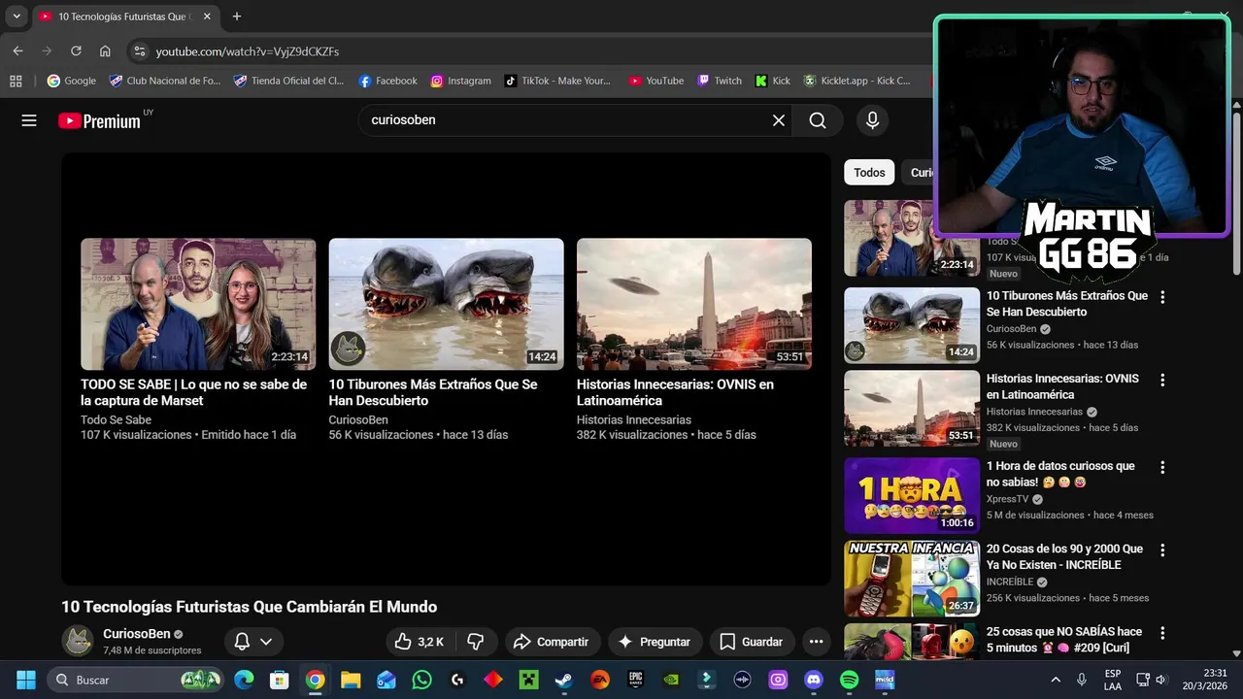Viewport: 1243px width, 699px height.
Task: Open 1 HORA sidebar video thumbnail
Action: coord(912,495)
